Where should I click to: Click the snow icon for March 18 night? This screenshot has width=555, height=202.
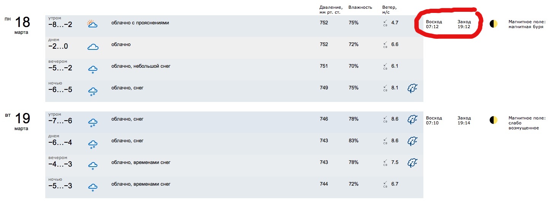click(x=93, y=91)
